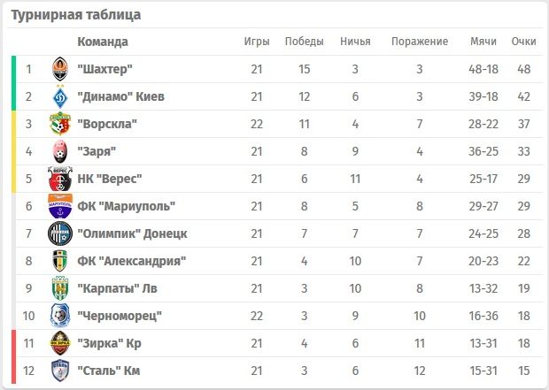Click the "Победы" column header
549x390 pixels.
point(304,42)
